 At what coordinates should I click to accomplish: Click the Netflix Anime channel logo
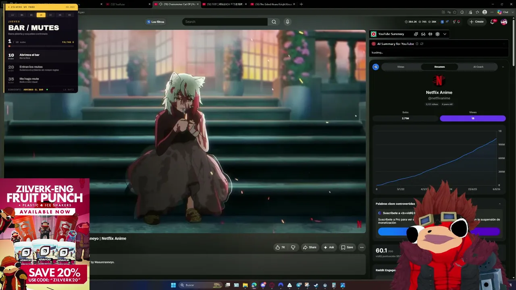coord(439,81)
